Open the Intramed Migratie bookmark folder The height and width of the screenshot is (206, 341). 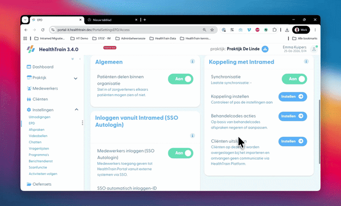coord(49,39)
